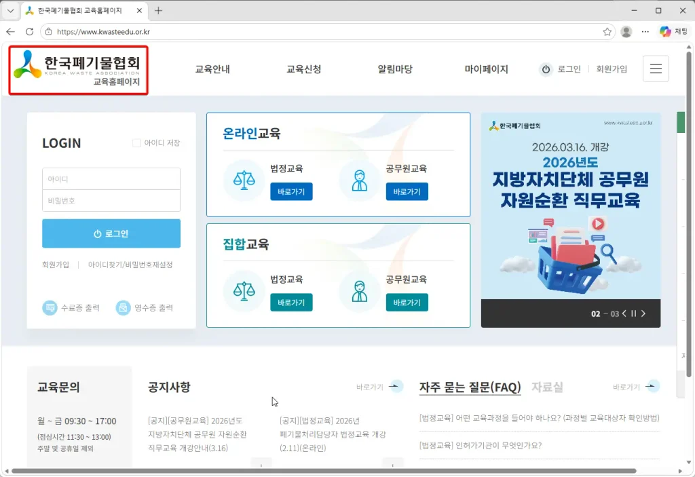This screenshot has width=695, height=477.
Task: Click 회원가입 link below login button
Action: (x=56, y=265)
